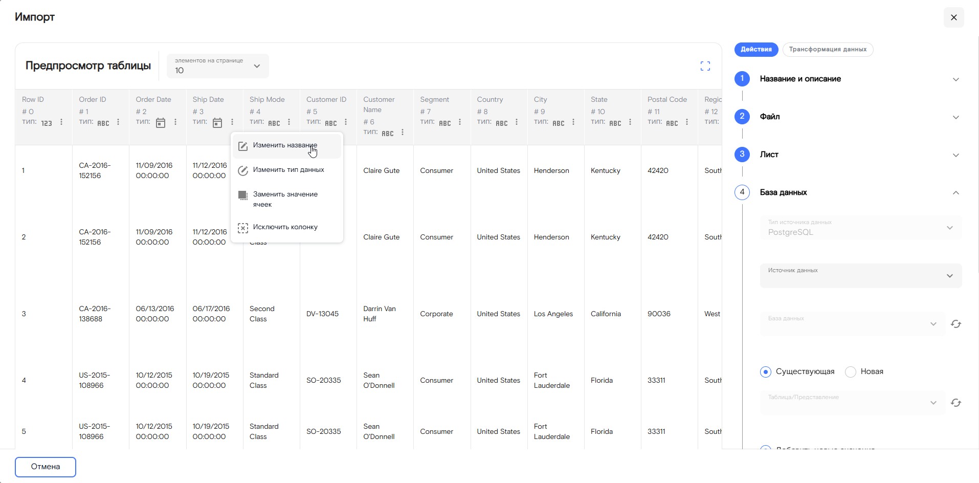Image resolution: width=979 pixels, height=483 pixels.
Task: Open the Row ID column options menu
Action: pos(61,122)
